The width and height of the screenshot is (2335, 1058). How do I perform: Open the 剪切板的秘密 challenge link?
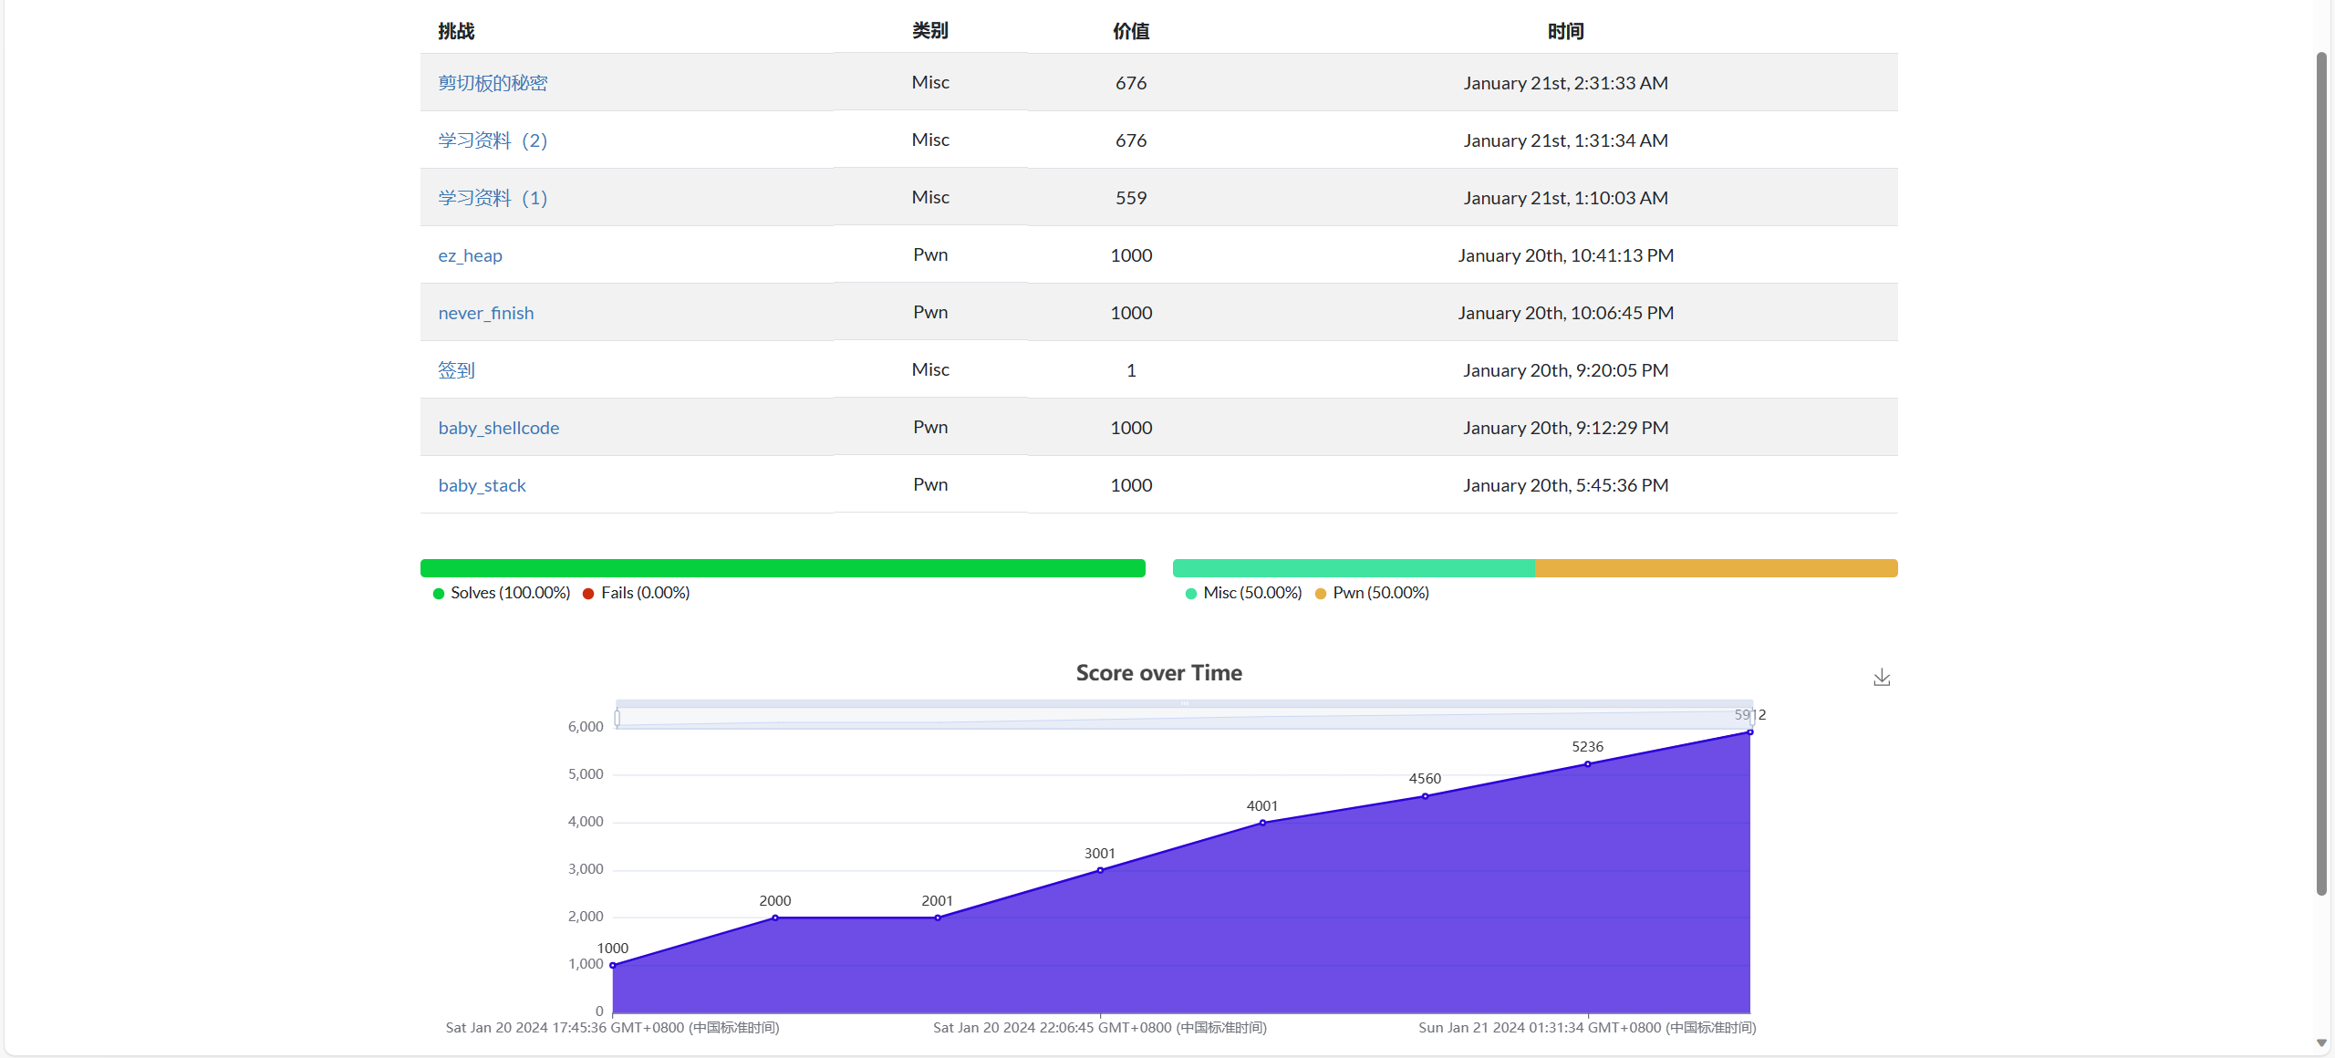point(493,83)
